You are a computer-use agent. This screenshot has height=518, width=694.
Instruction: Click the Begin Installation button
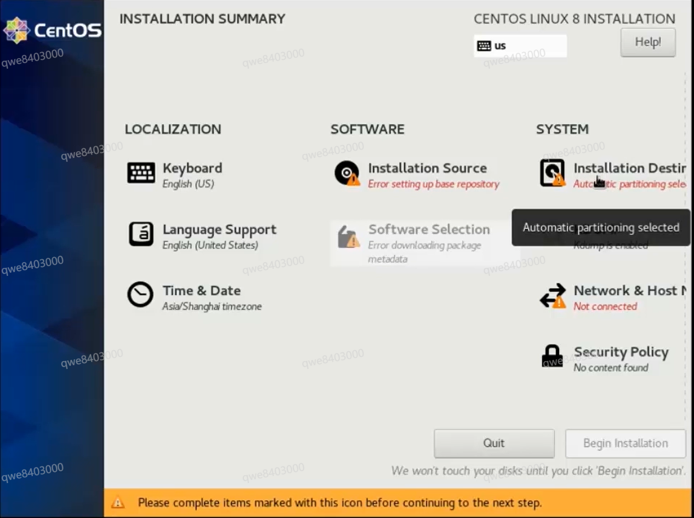625,443
